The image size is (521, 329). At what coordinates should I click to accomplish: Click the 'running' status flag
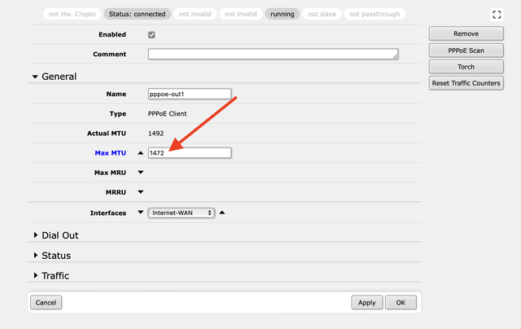(x=282, y=14)
